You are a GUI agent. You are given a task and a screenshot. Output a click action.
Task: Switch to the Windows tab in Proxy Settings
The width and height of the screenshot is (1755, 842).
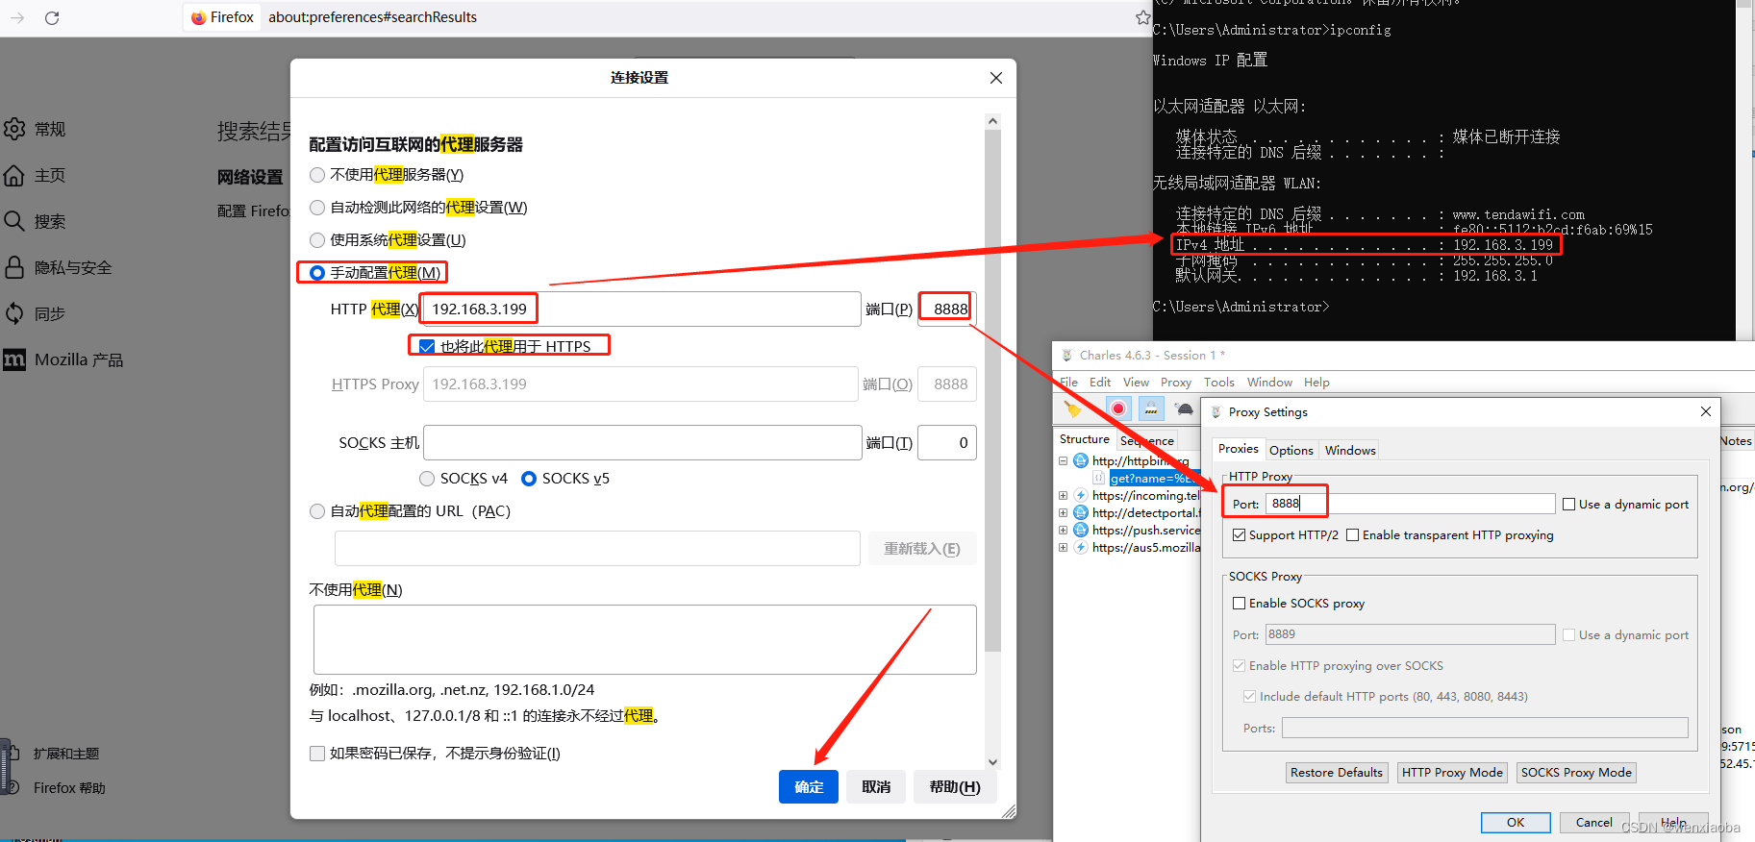pyautogui.click(x=1350, y=450)
